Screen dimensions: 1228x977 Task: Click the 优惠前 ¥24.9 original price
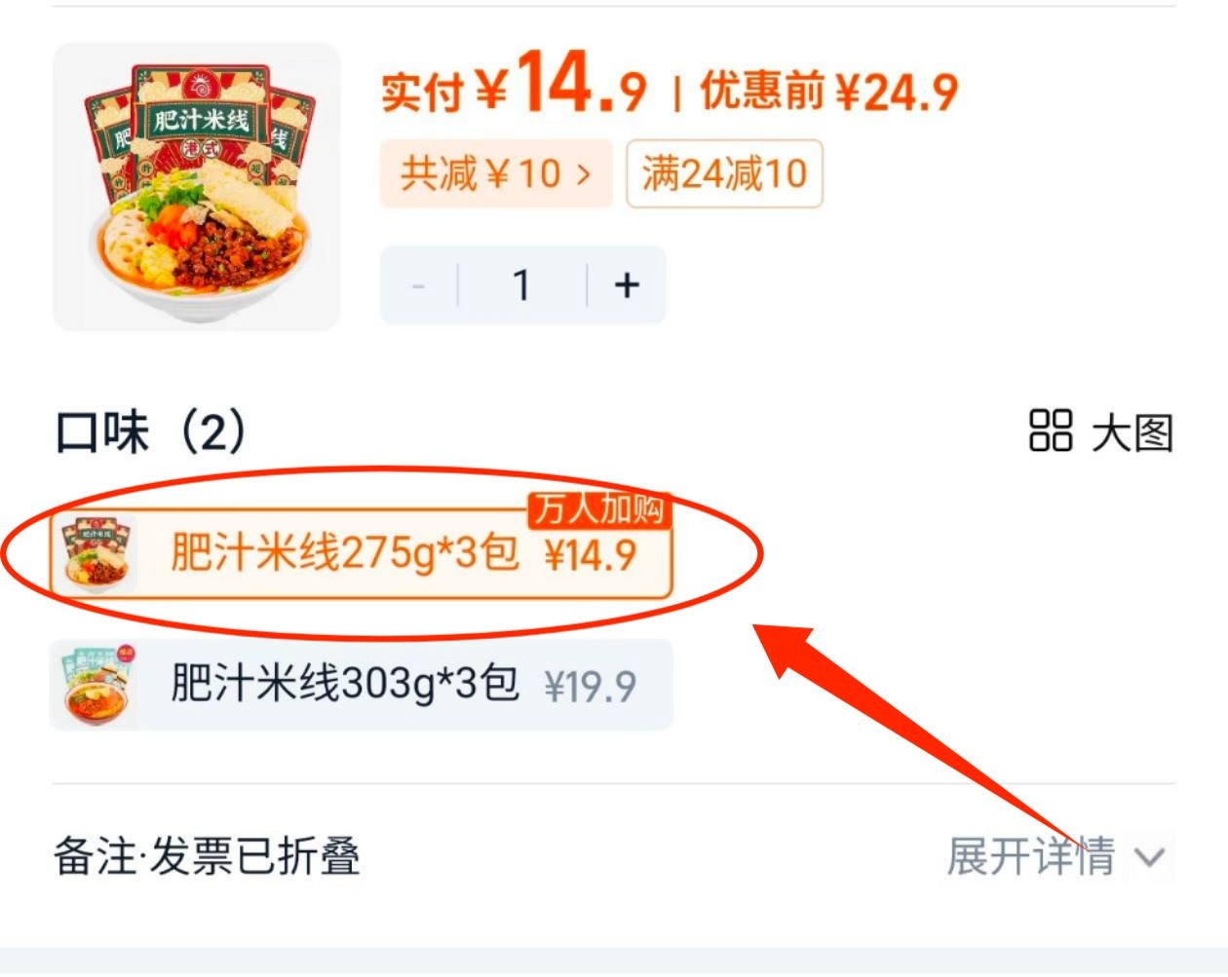829,92
